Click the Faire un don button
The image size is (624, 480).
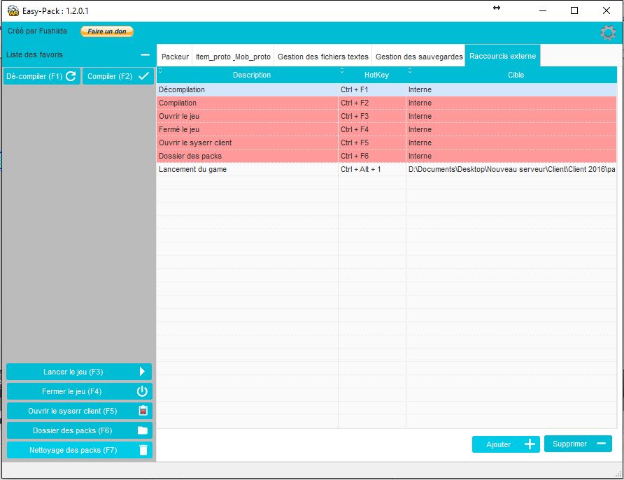coord(106,31)
